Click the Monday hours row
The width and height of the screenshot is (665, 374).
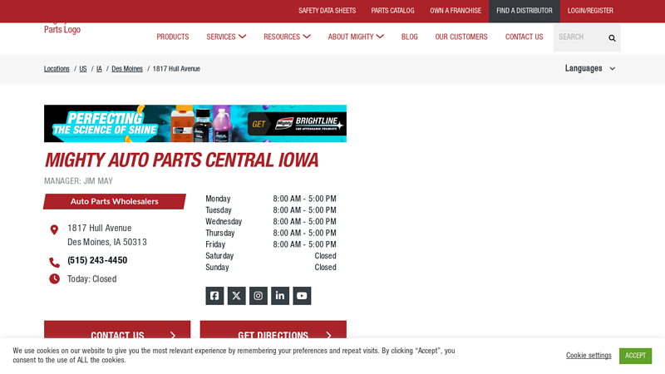pyautogui.click(x=271, y=199)
